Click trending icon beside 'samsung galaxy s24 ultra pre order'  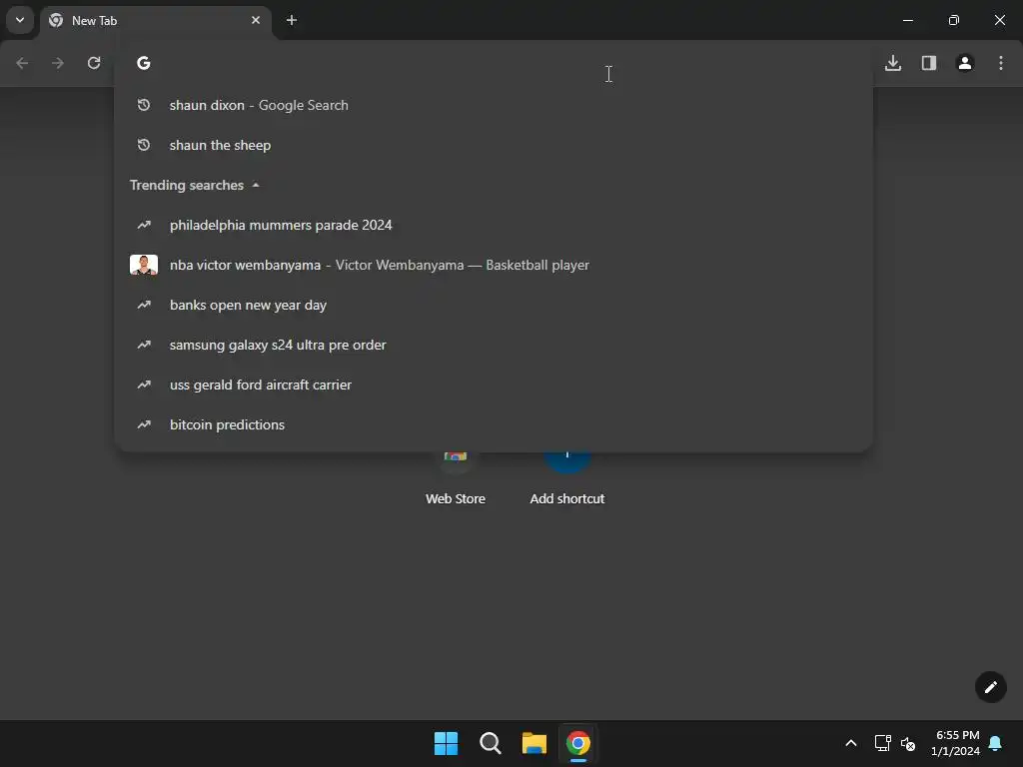click(144, 345)
